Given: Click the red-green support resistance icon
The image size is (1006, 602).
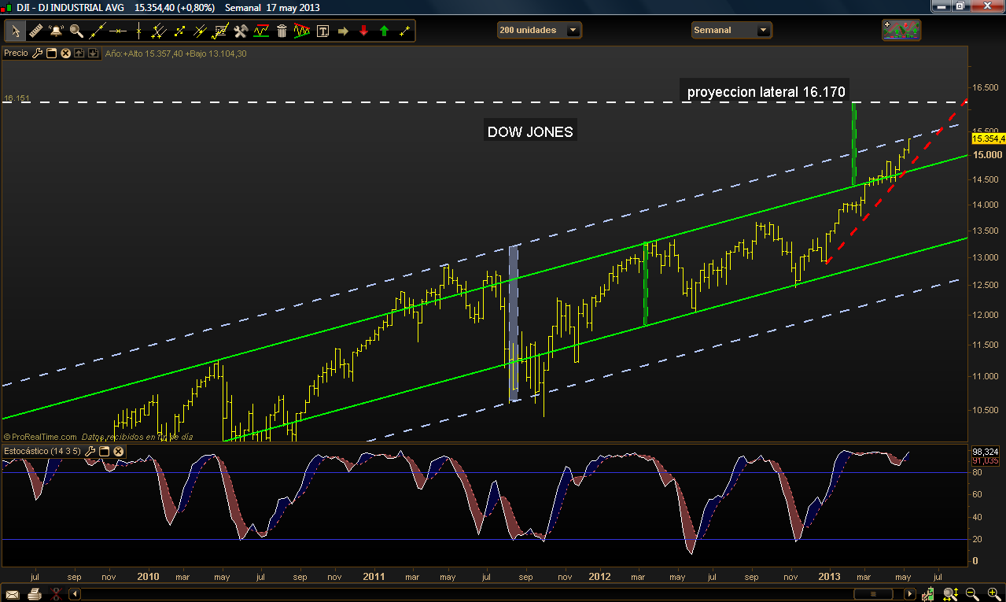Looking at the screenshot, I should pos(261,31).
